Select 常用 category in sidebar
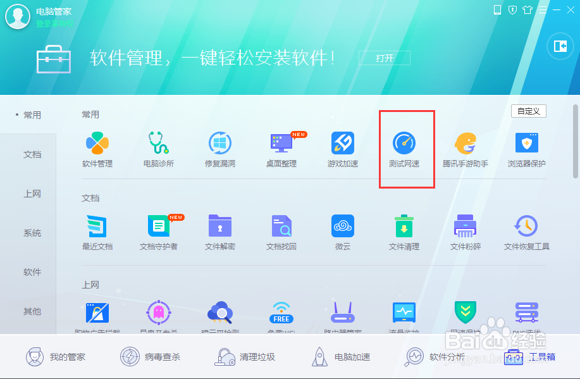The image size is (580, 379). 32,115
